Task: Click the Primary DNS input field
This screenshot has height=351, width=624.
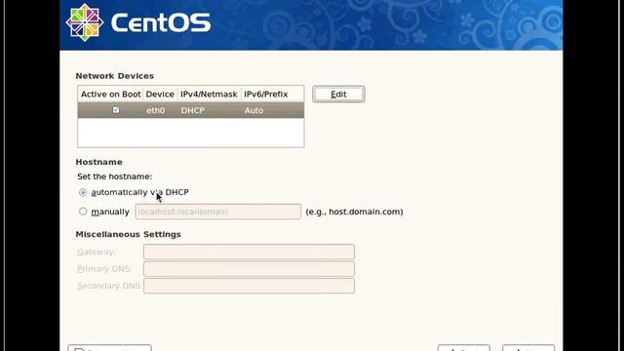Action: point(249,269)
